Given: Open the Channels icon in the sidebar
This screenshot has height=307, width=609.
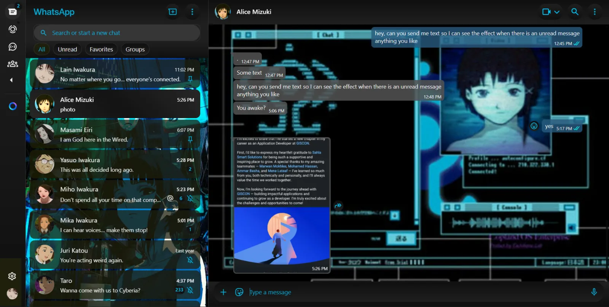Looking at the screenshot, I should point(13,46).
